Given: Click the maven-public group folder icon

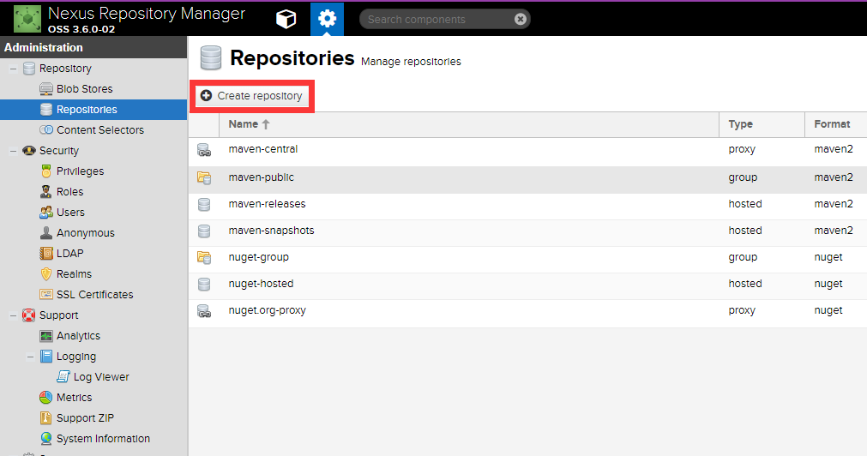Looking at the screenshot, I should coord(204,177).
